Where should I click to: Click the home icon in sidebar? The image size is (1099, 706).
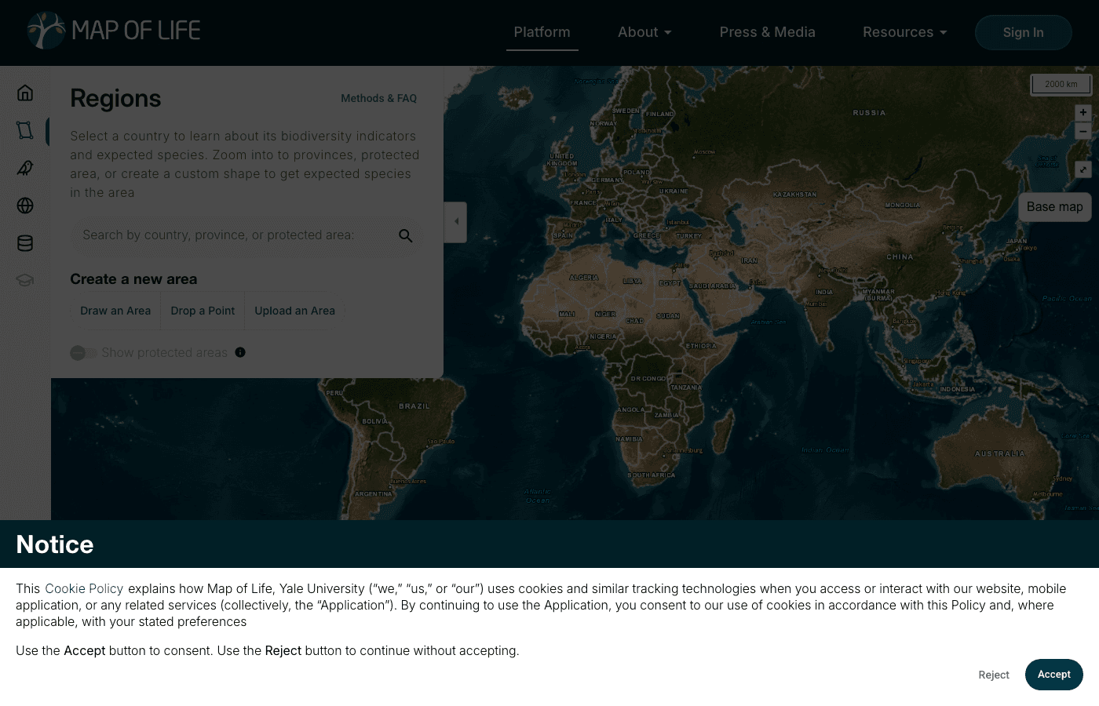[25, 93]
